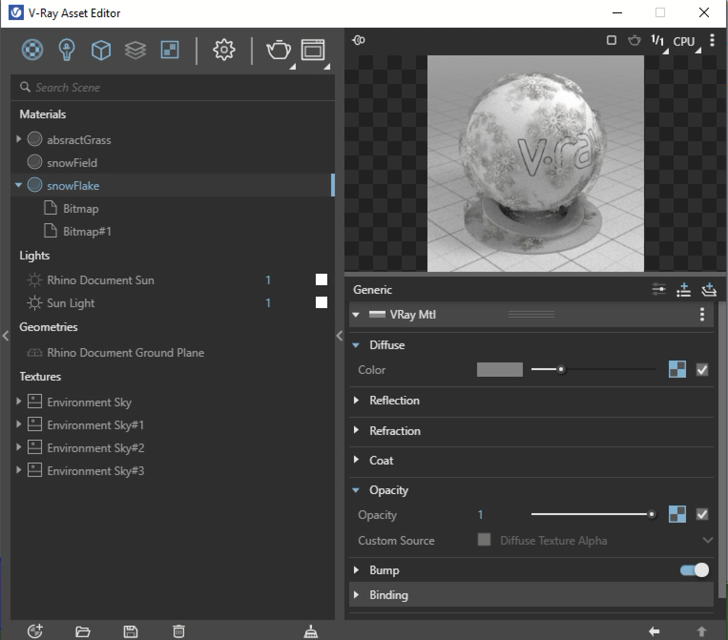
Task: Collapse the snowFlake material tree
Action: [19, 185]
